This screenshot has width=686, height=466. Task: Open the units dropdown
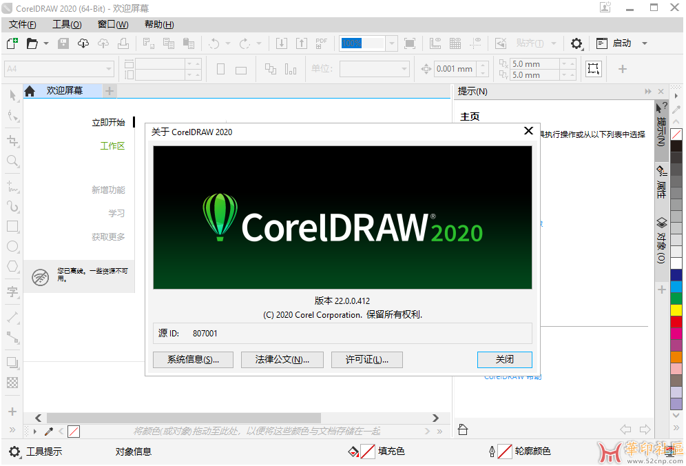(x=404, y=69)
